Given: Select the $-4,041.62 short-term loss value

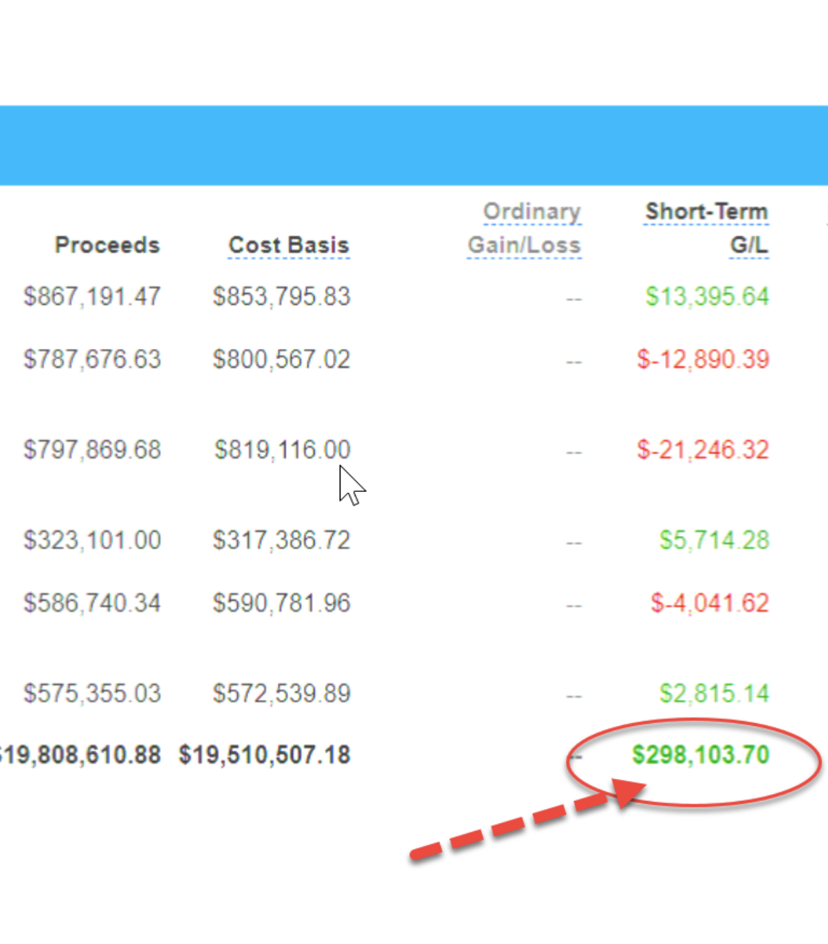Looking at the screenshot, I should 709,603.
